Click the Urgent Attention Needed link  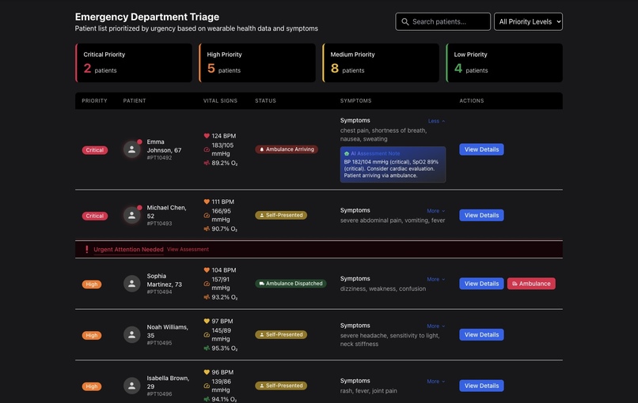pos(128,250)
